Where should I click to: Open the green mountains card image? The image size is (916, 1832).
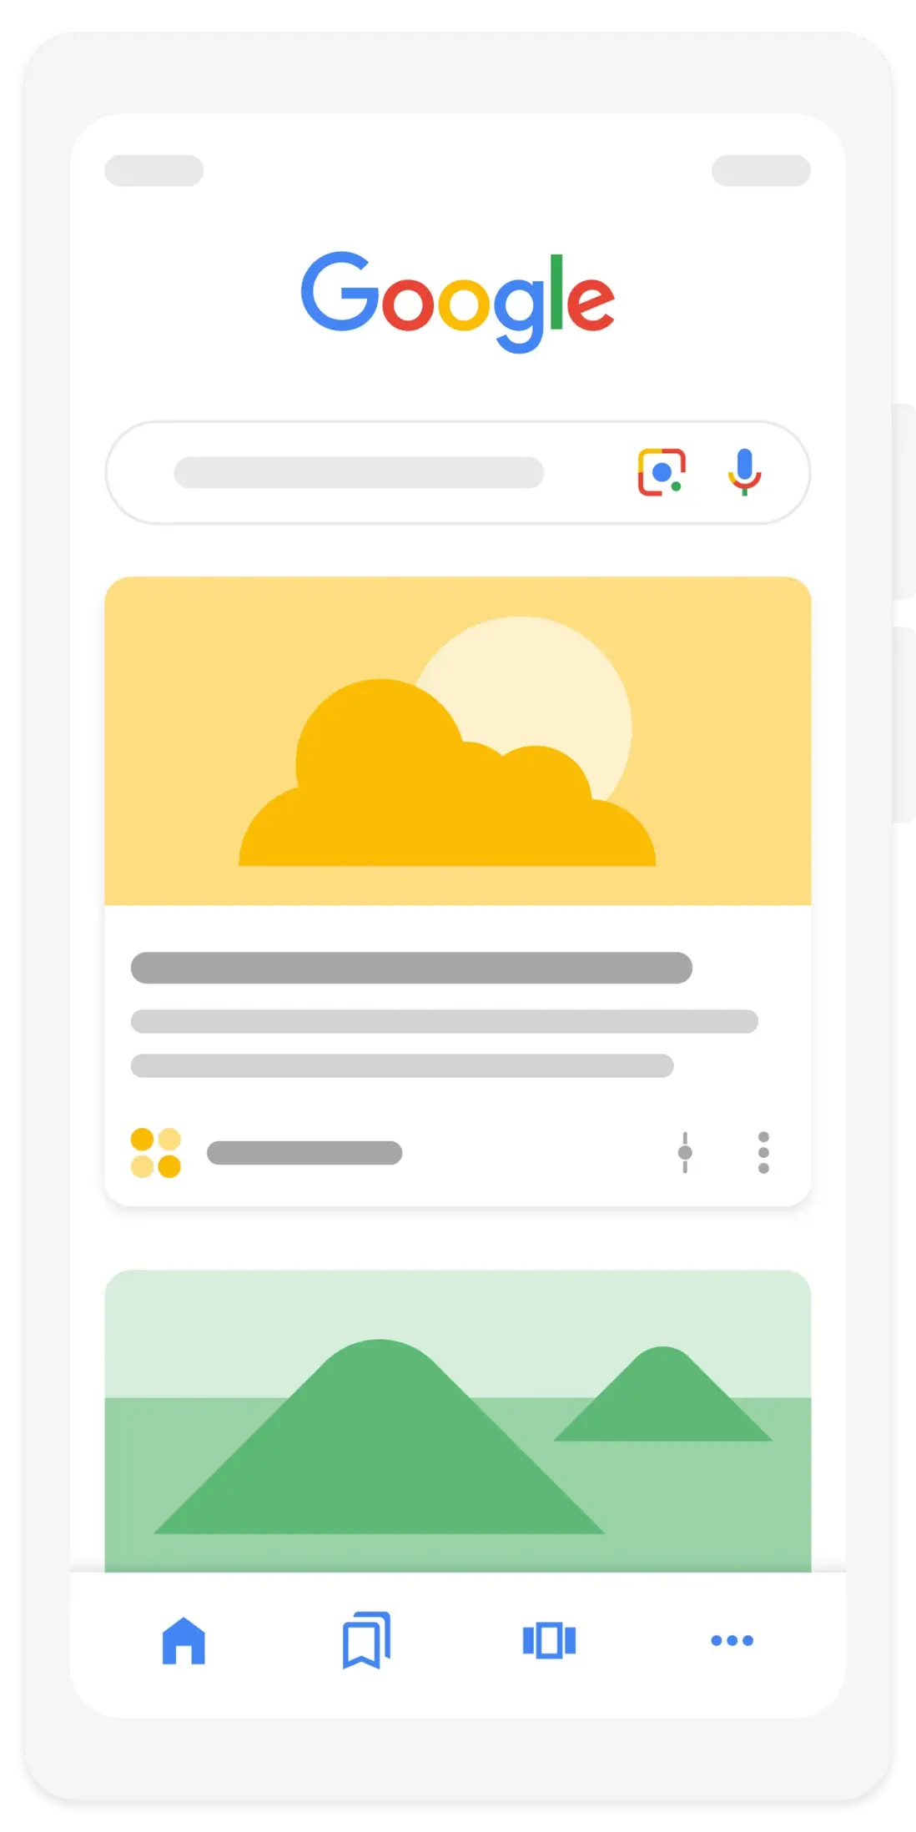tap(458, 1421)
